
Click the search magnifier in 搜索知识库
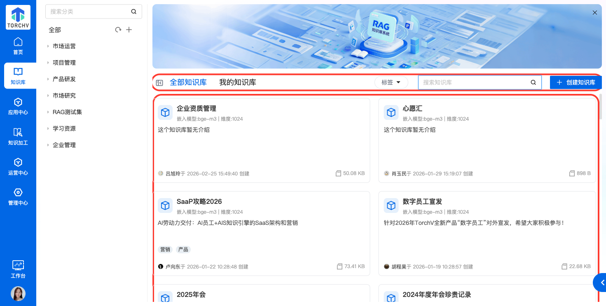[x=533, y=82]
